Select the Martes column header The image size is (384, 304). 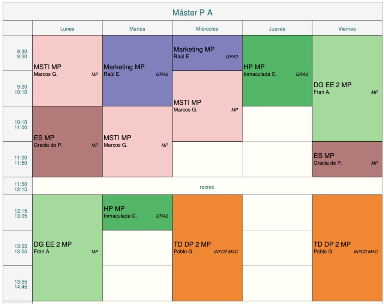[x=137, y=28]
